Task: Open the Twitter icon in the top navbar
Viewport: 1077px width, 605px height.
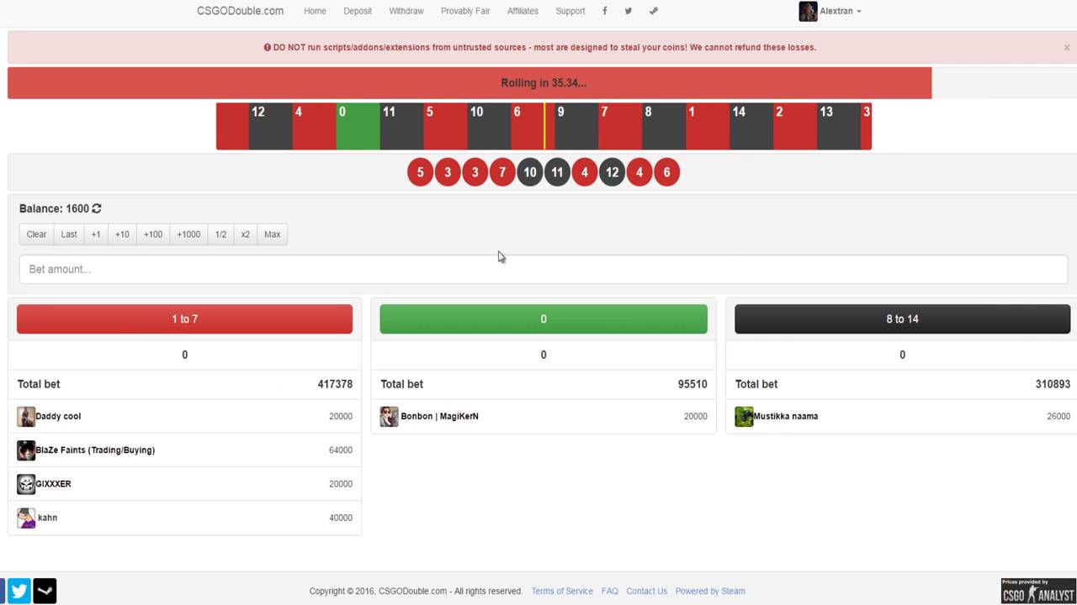Action: 628,11
